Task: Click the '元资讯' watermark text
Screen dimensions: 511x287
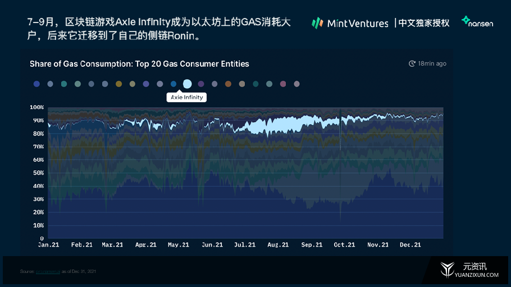Action: 475,266
